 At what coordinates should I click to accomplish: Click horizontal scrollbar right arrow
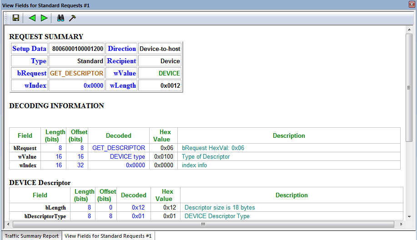(x=401, y=224)
